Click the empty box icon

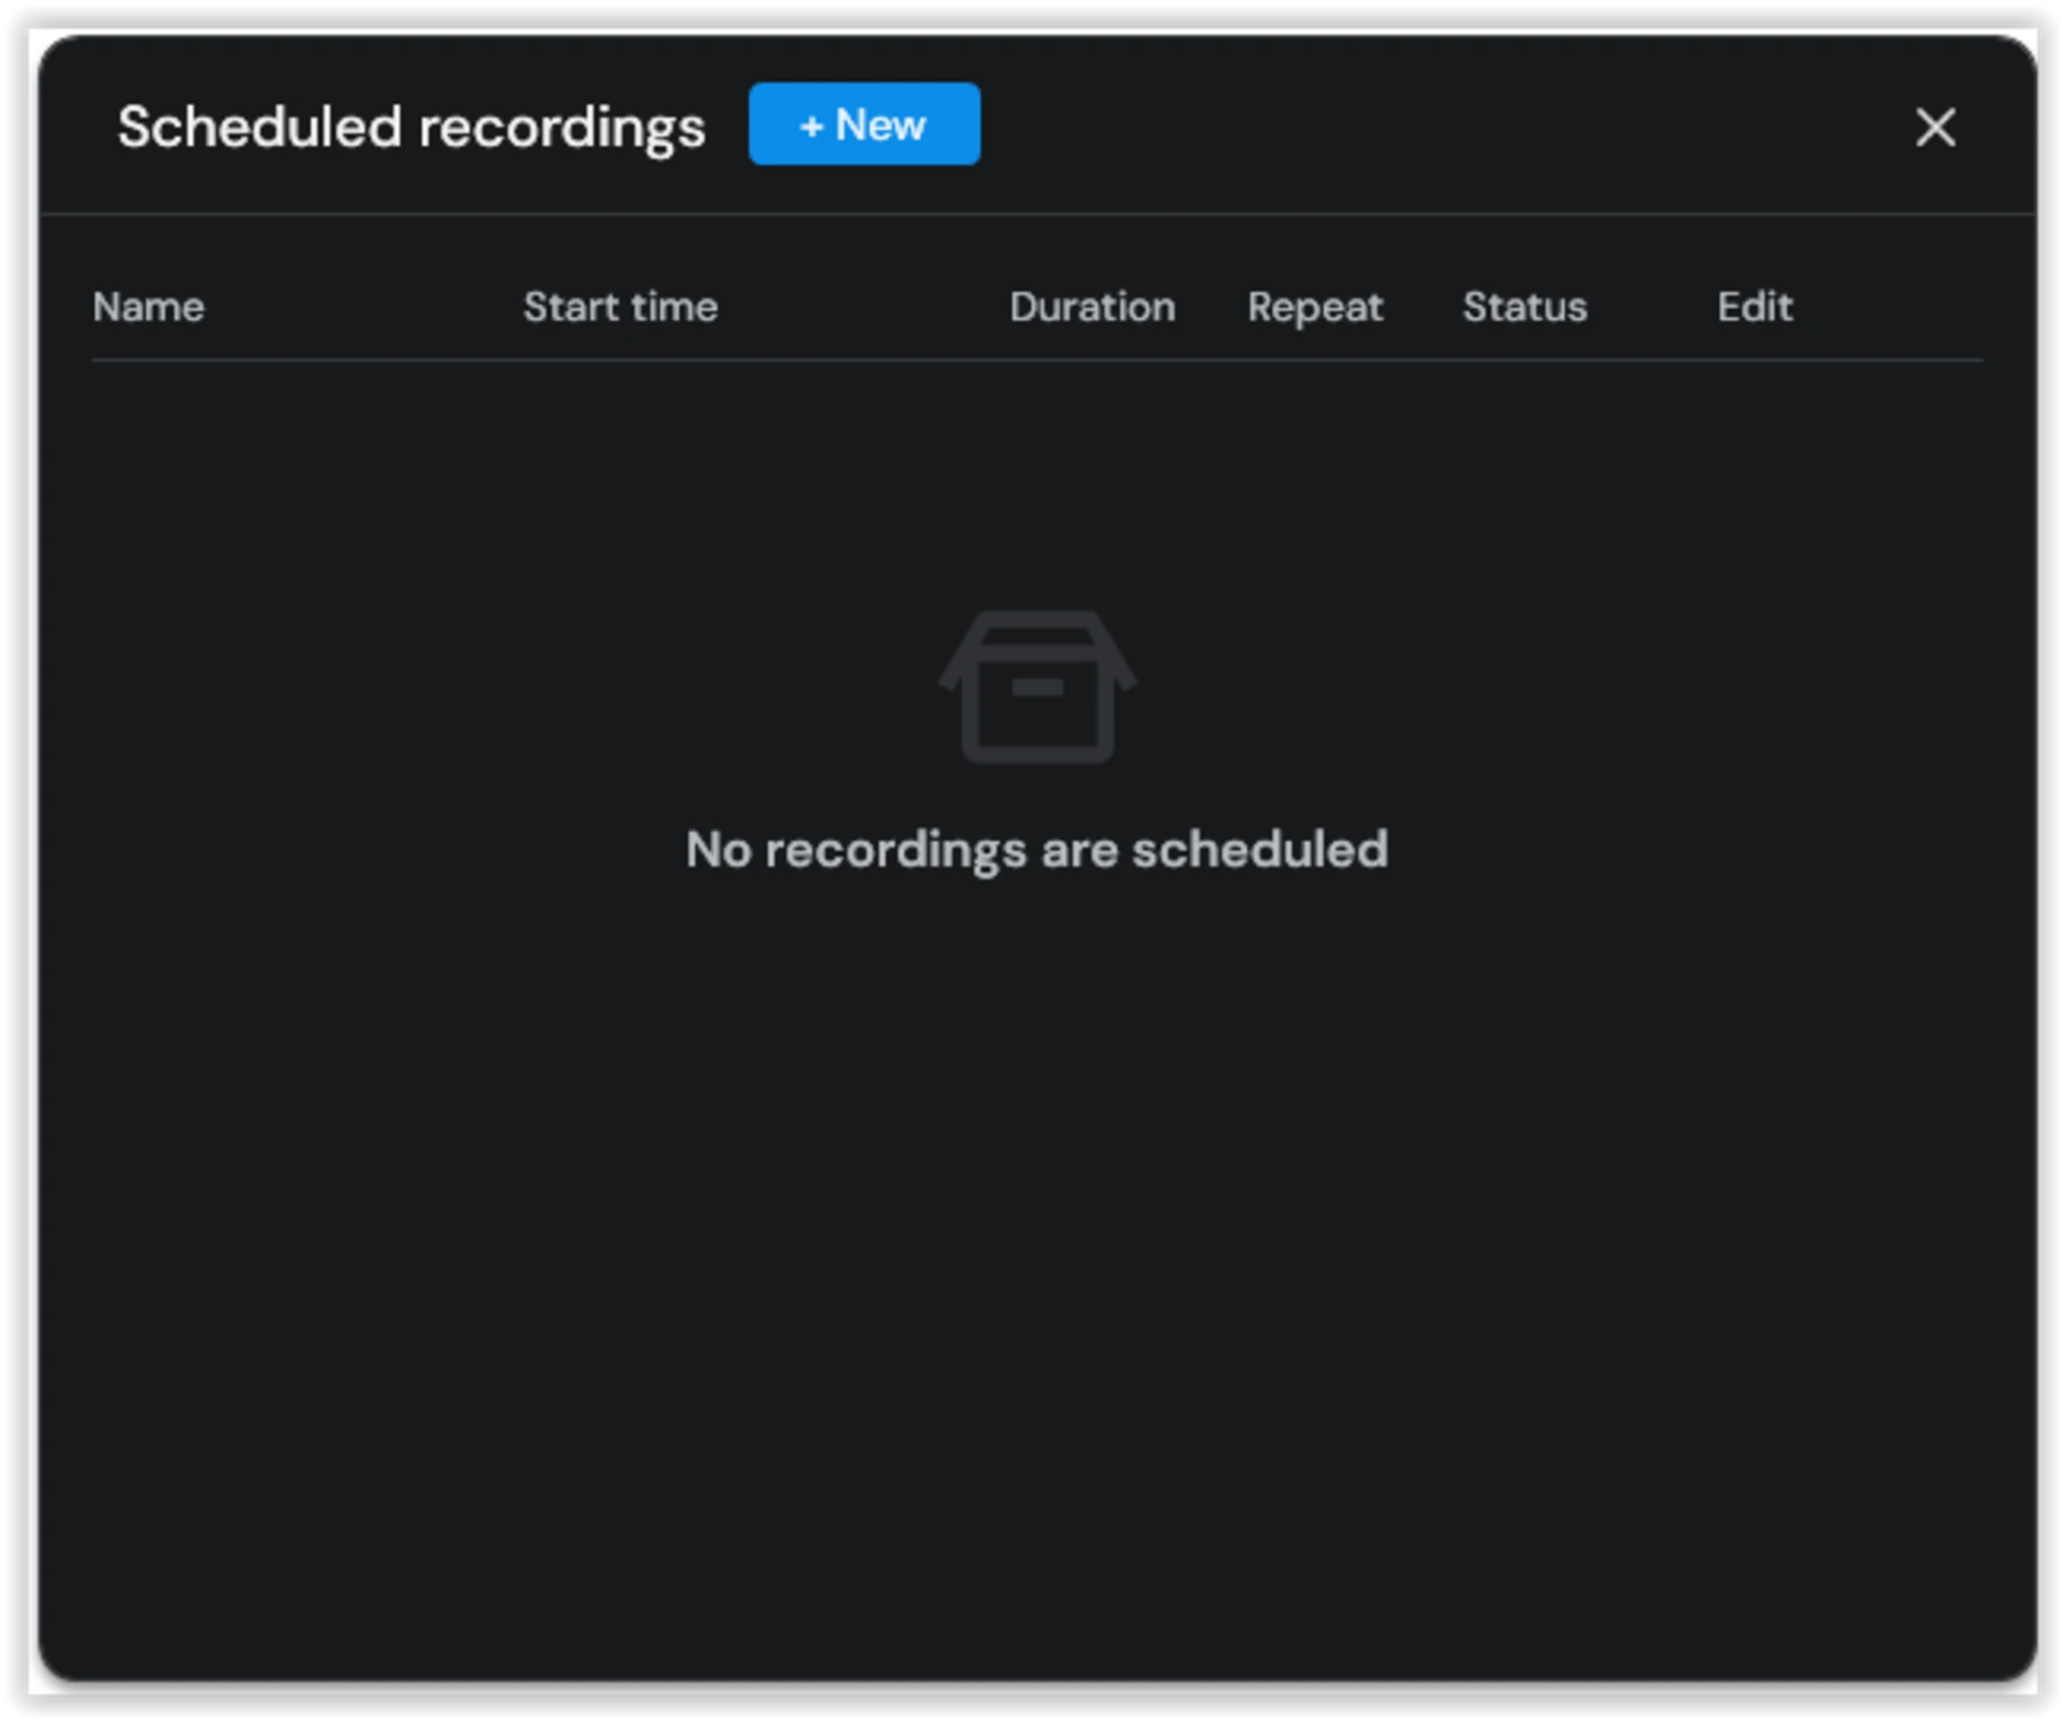tap(1037, 686)
